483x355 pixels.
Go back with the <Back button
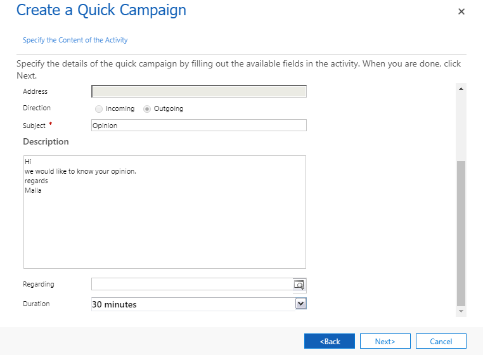[330, 341]
